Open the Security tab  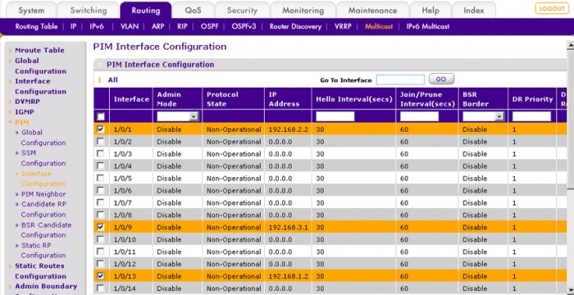pyautogui.click(x=242, y=11)
